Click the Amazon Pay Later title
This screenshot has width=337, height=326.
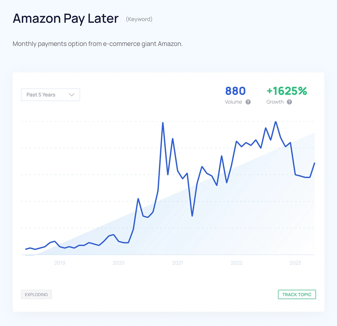click(66, 19)
